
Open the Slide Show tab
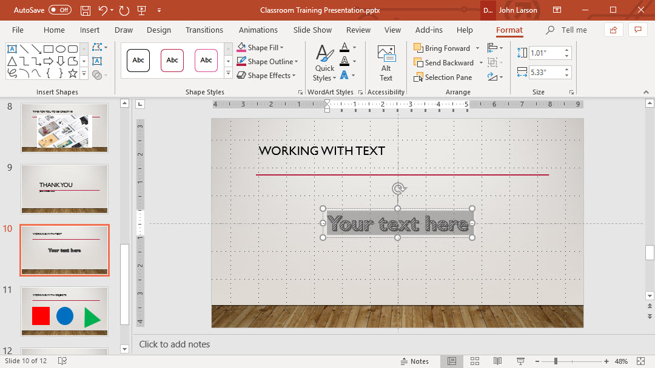312,30
